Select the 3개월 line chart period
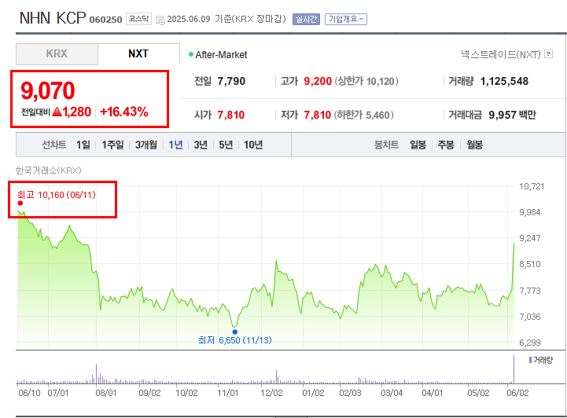The height and width of the screenshot is (418, 567). [x=146, y=145]
